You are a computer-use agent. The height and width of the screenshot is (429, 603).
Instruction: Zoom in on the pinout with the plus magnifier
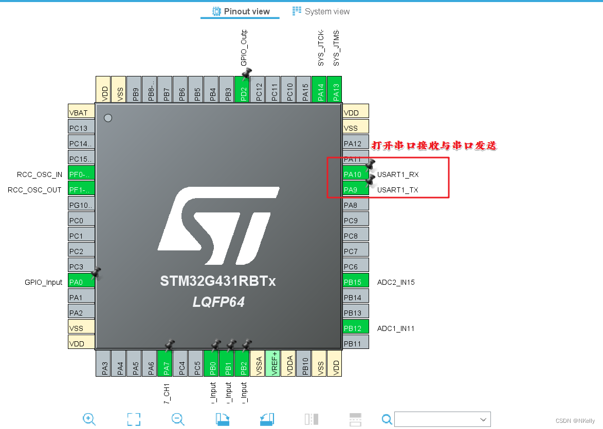coord(89,419)
